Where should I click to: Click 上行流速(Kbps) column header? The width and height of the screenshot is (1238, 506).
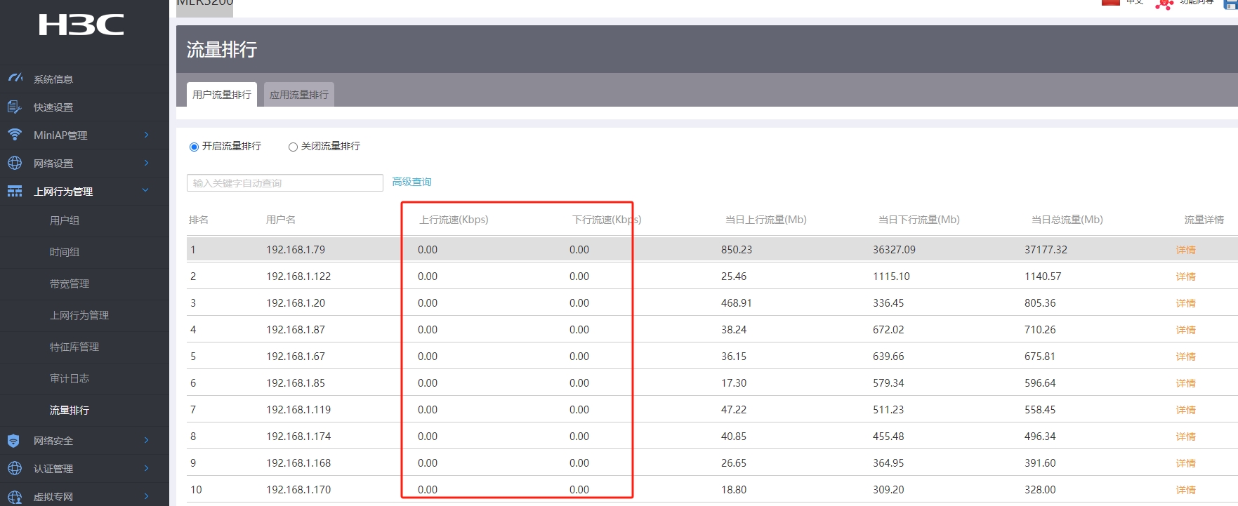click(454, 220)
